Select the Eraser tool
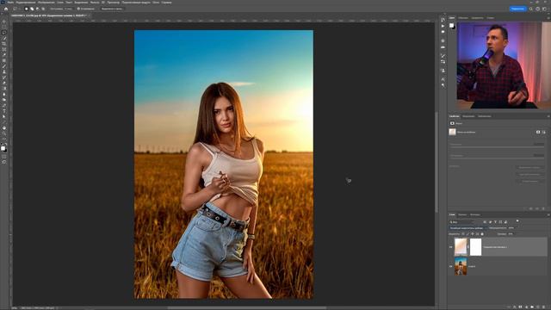 coord(4,83)
